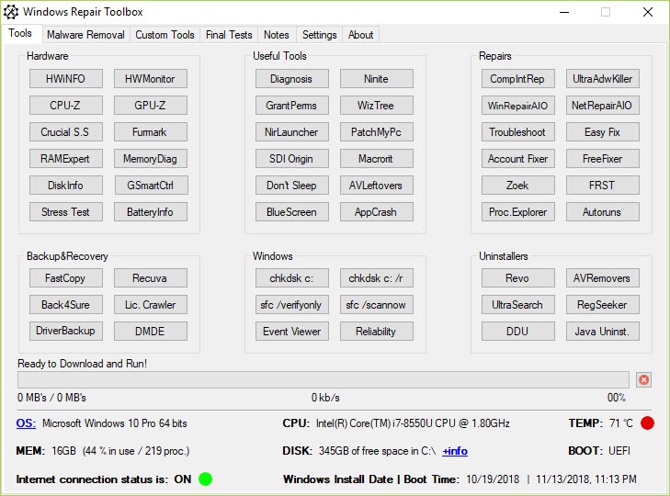The width and height of the screenshot is (670, 496).
Task: Run Don't Sleep
Action: click(292, 185)
